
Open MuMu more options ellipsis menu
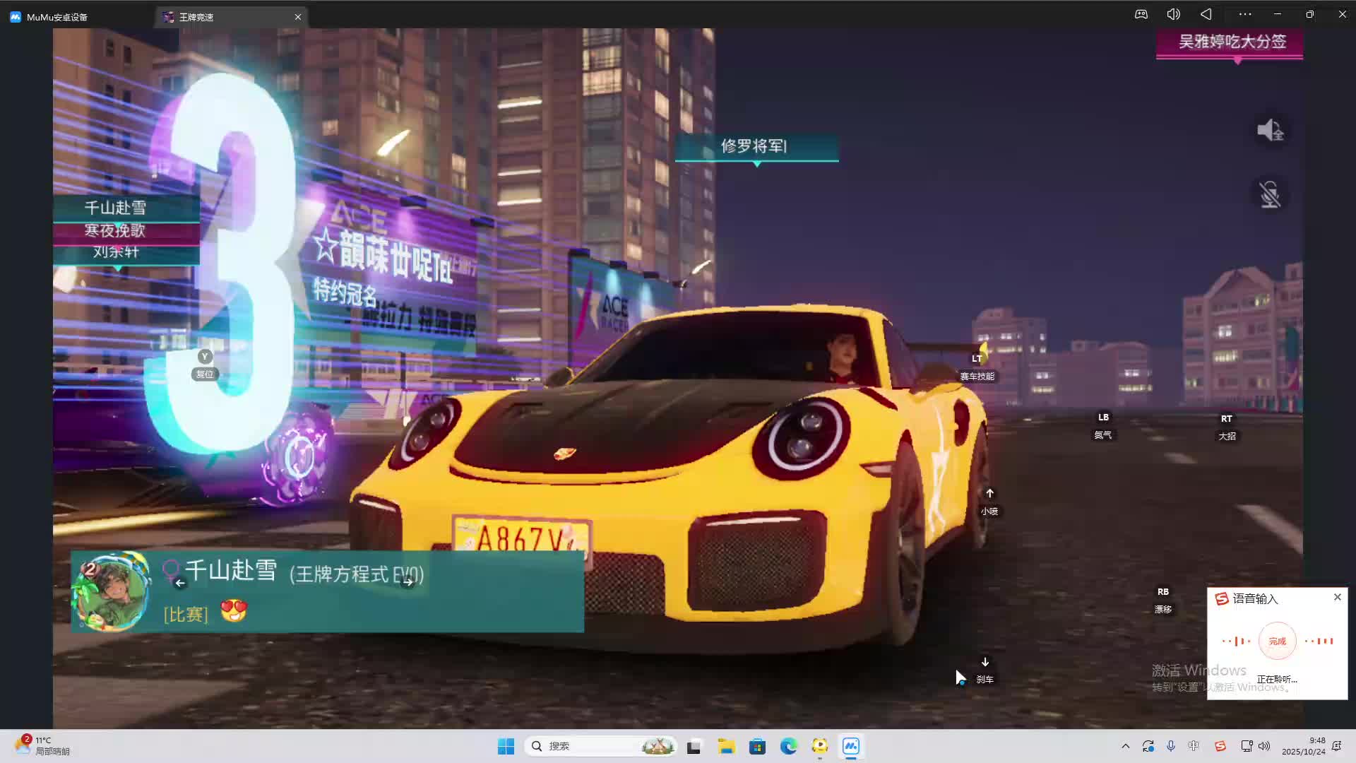1244,14
